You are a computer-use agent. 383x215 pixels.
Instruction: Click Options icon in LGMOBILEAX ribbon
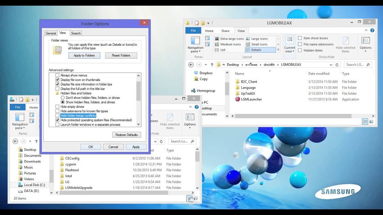click(x=365, y=44)
